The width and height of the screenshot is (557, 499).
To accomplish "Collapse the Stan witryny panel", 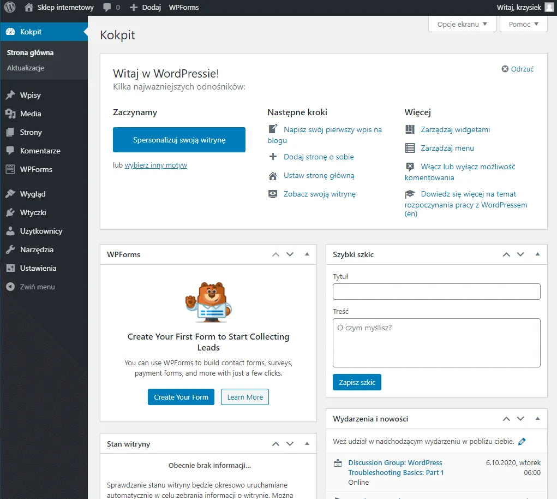I will 307,444.
